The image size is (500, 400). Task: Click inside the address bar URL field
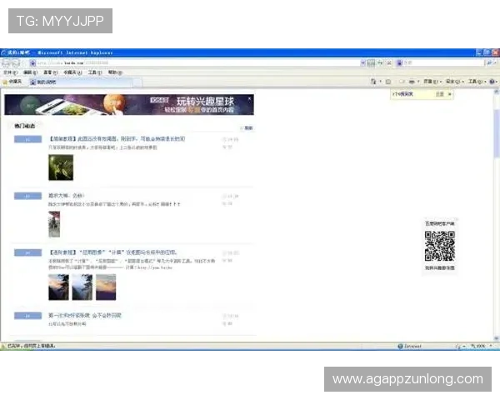[x=197, y=63]
